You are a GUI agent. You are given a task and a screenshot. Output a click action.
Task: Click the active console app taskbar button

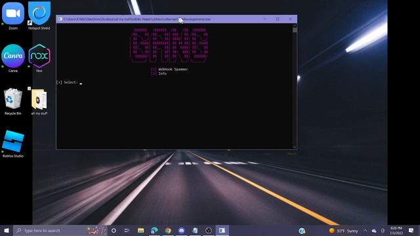[222, 230]
